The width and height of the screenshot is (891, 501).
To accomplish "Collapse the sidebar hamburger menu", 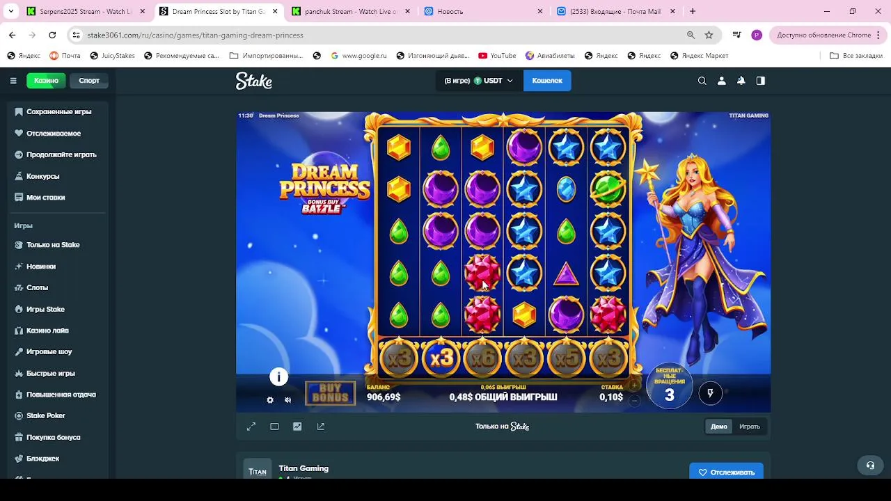I will coord(13,81).
